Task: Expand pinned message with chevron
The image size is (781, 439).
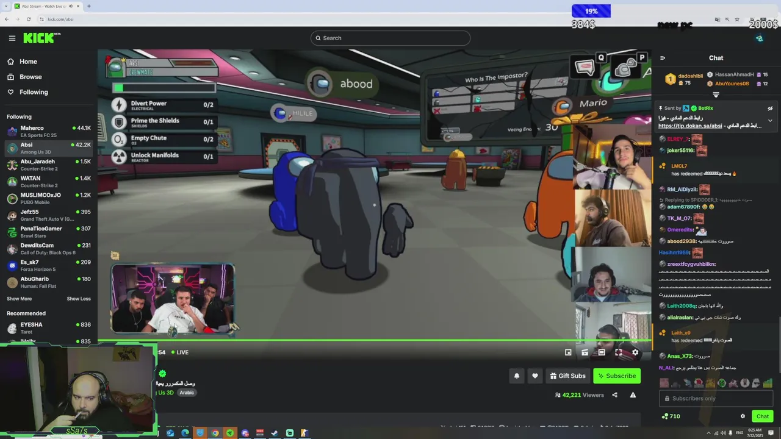Action: 770,121
